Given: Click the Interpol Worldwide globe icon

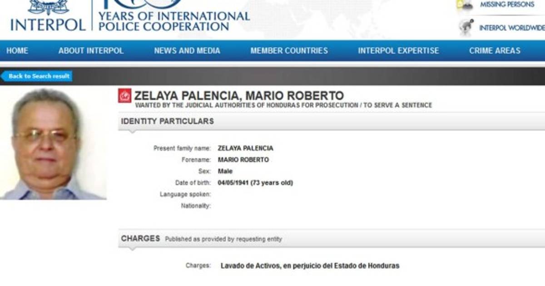Looking at the screenshot, I should pyautogui.click(x=466, y=27).
